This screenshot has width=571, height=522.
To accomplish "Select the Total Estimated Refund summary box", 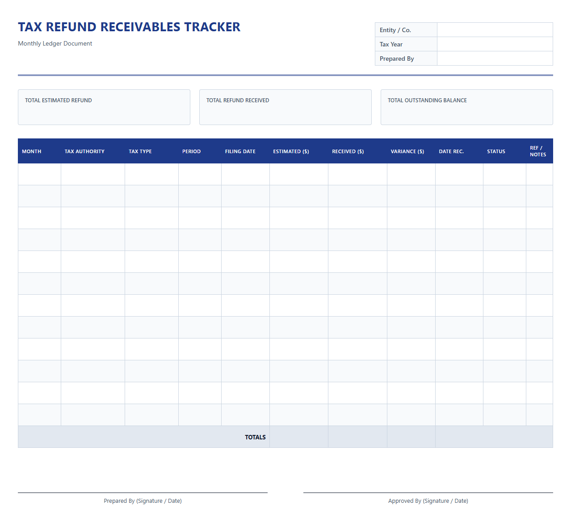I will pyautogui.click(x=104, y=107).
